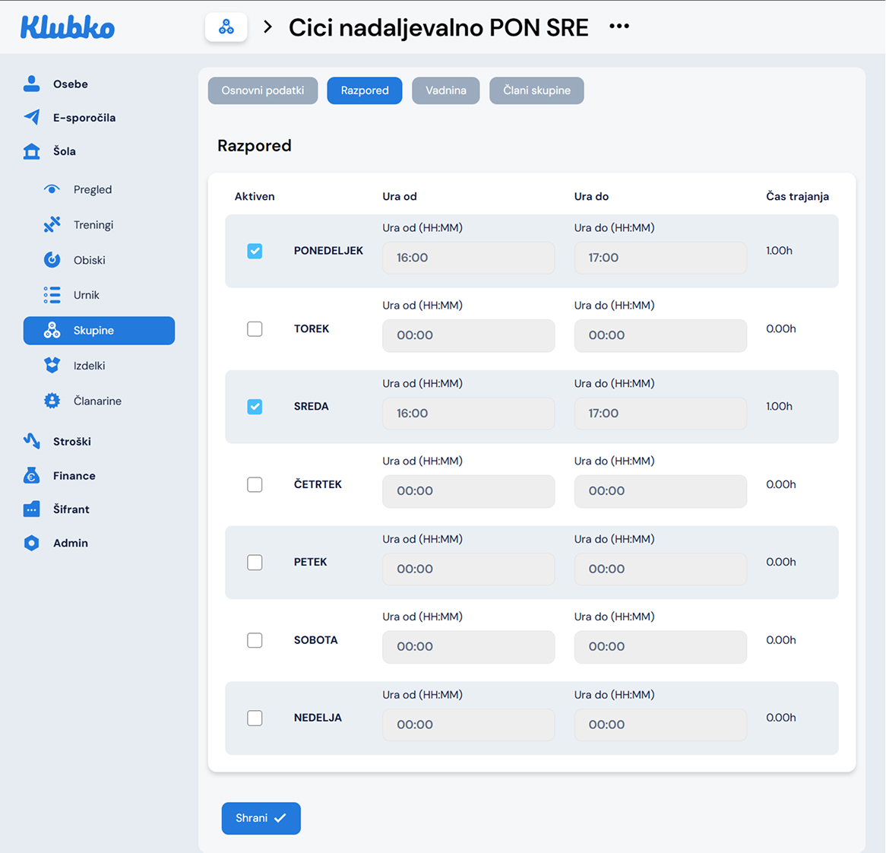Open the Člani skupine tab
Viewport: 886px width, 853px height.
tap(536, 90)
